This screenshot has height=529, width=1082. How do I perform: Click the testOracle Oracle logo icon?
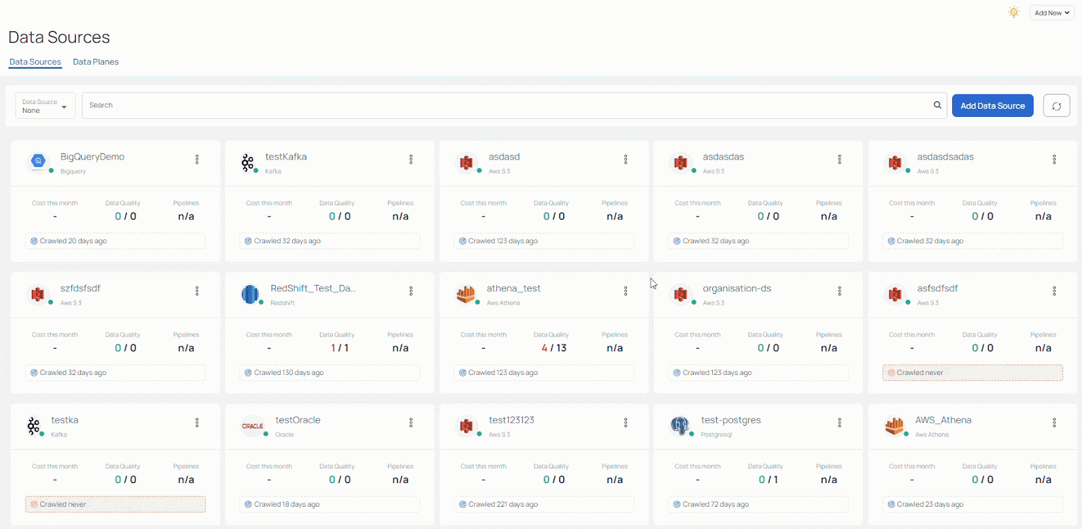252,426
